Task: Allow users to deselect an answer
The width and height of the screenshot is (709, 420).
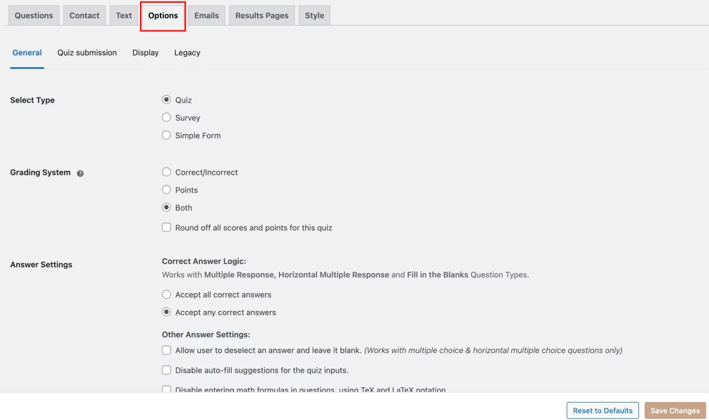Action: click(x=166, y=349)
